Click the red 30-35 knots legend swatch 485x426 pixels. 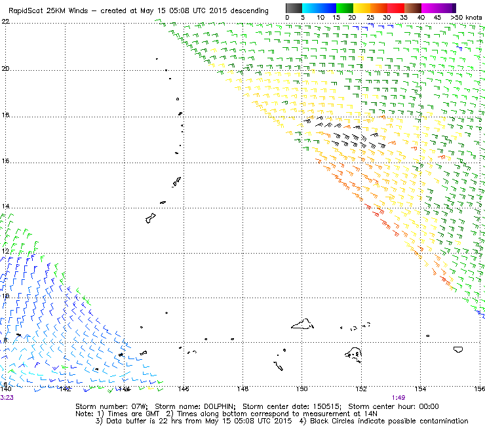coord(396,8)
